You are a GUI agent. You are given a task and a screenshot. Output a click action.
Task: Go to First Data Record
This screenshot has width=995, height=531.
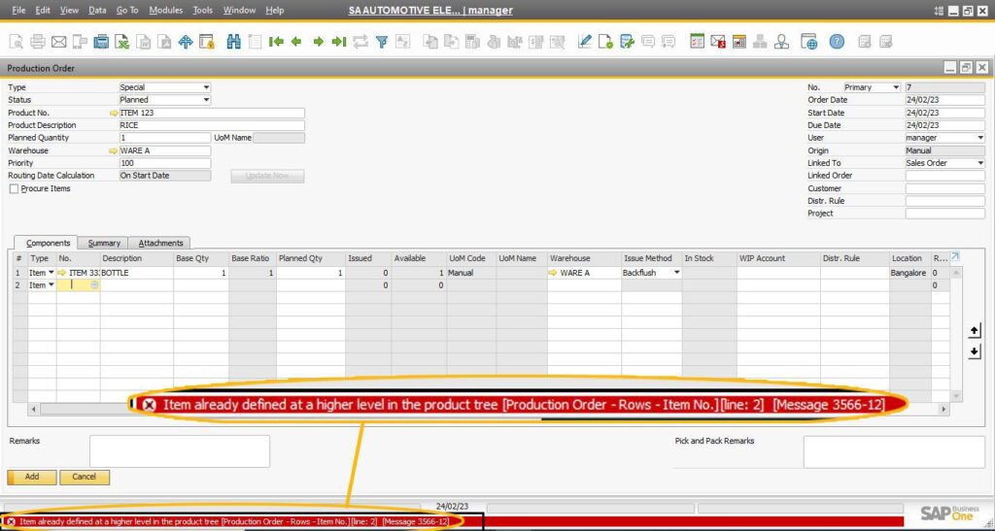pyautogui.click(x=276, y=42)
